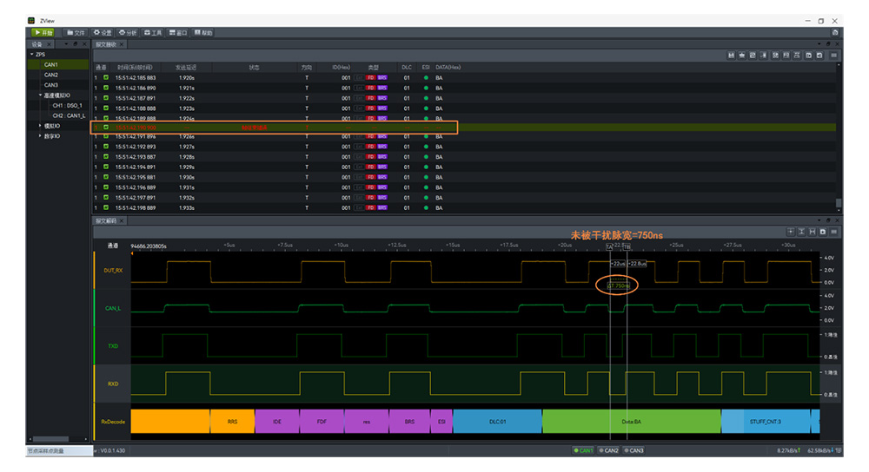The image size is (869, 472).
Task: Toggle CAN1 status indicator in status bar
Action: 584,450
